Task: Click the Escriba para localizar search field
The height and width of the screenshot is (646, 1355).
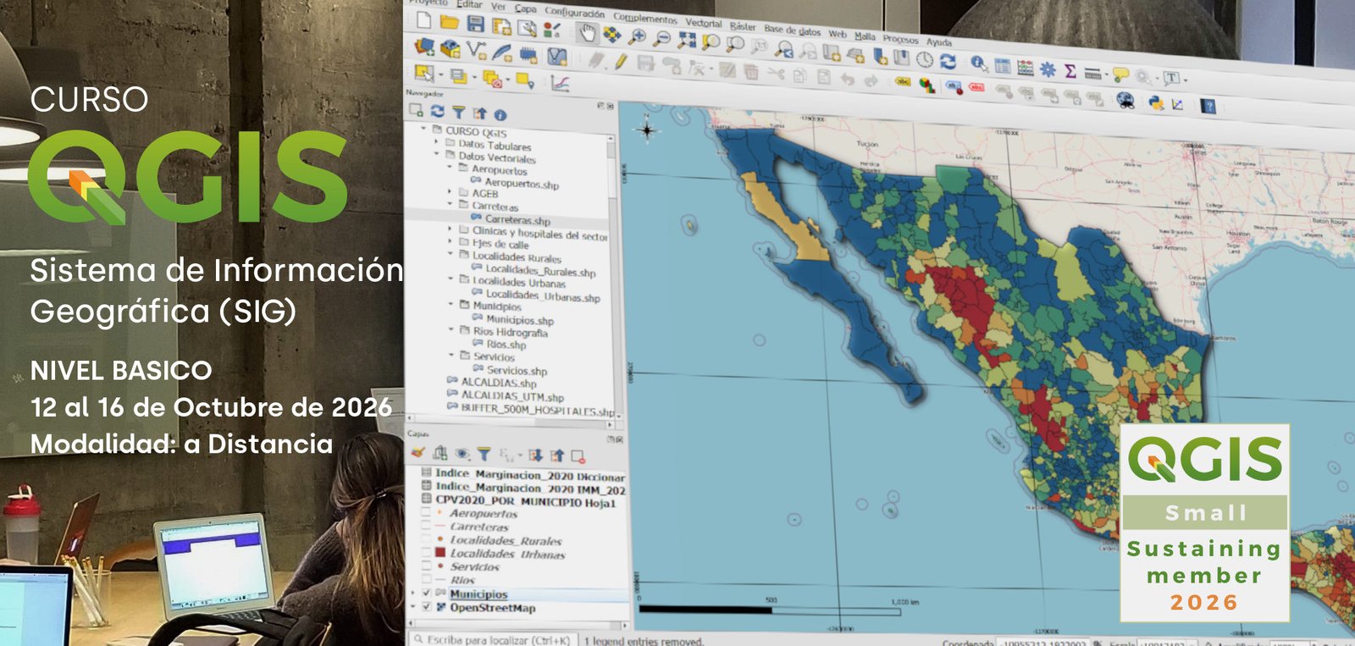Action: tap(492, 640)
